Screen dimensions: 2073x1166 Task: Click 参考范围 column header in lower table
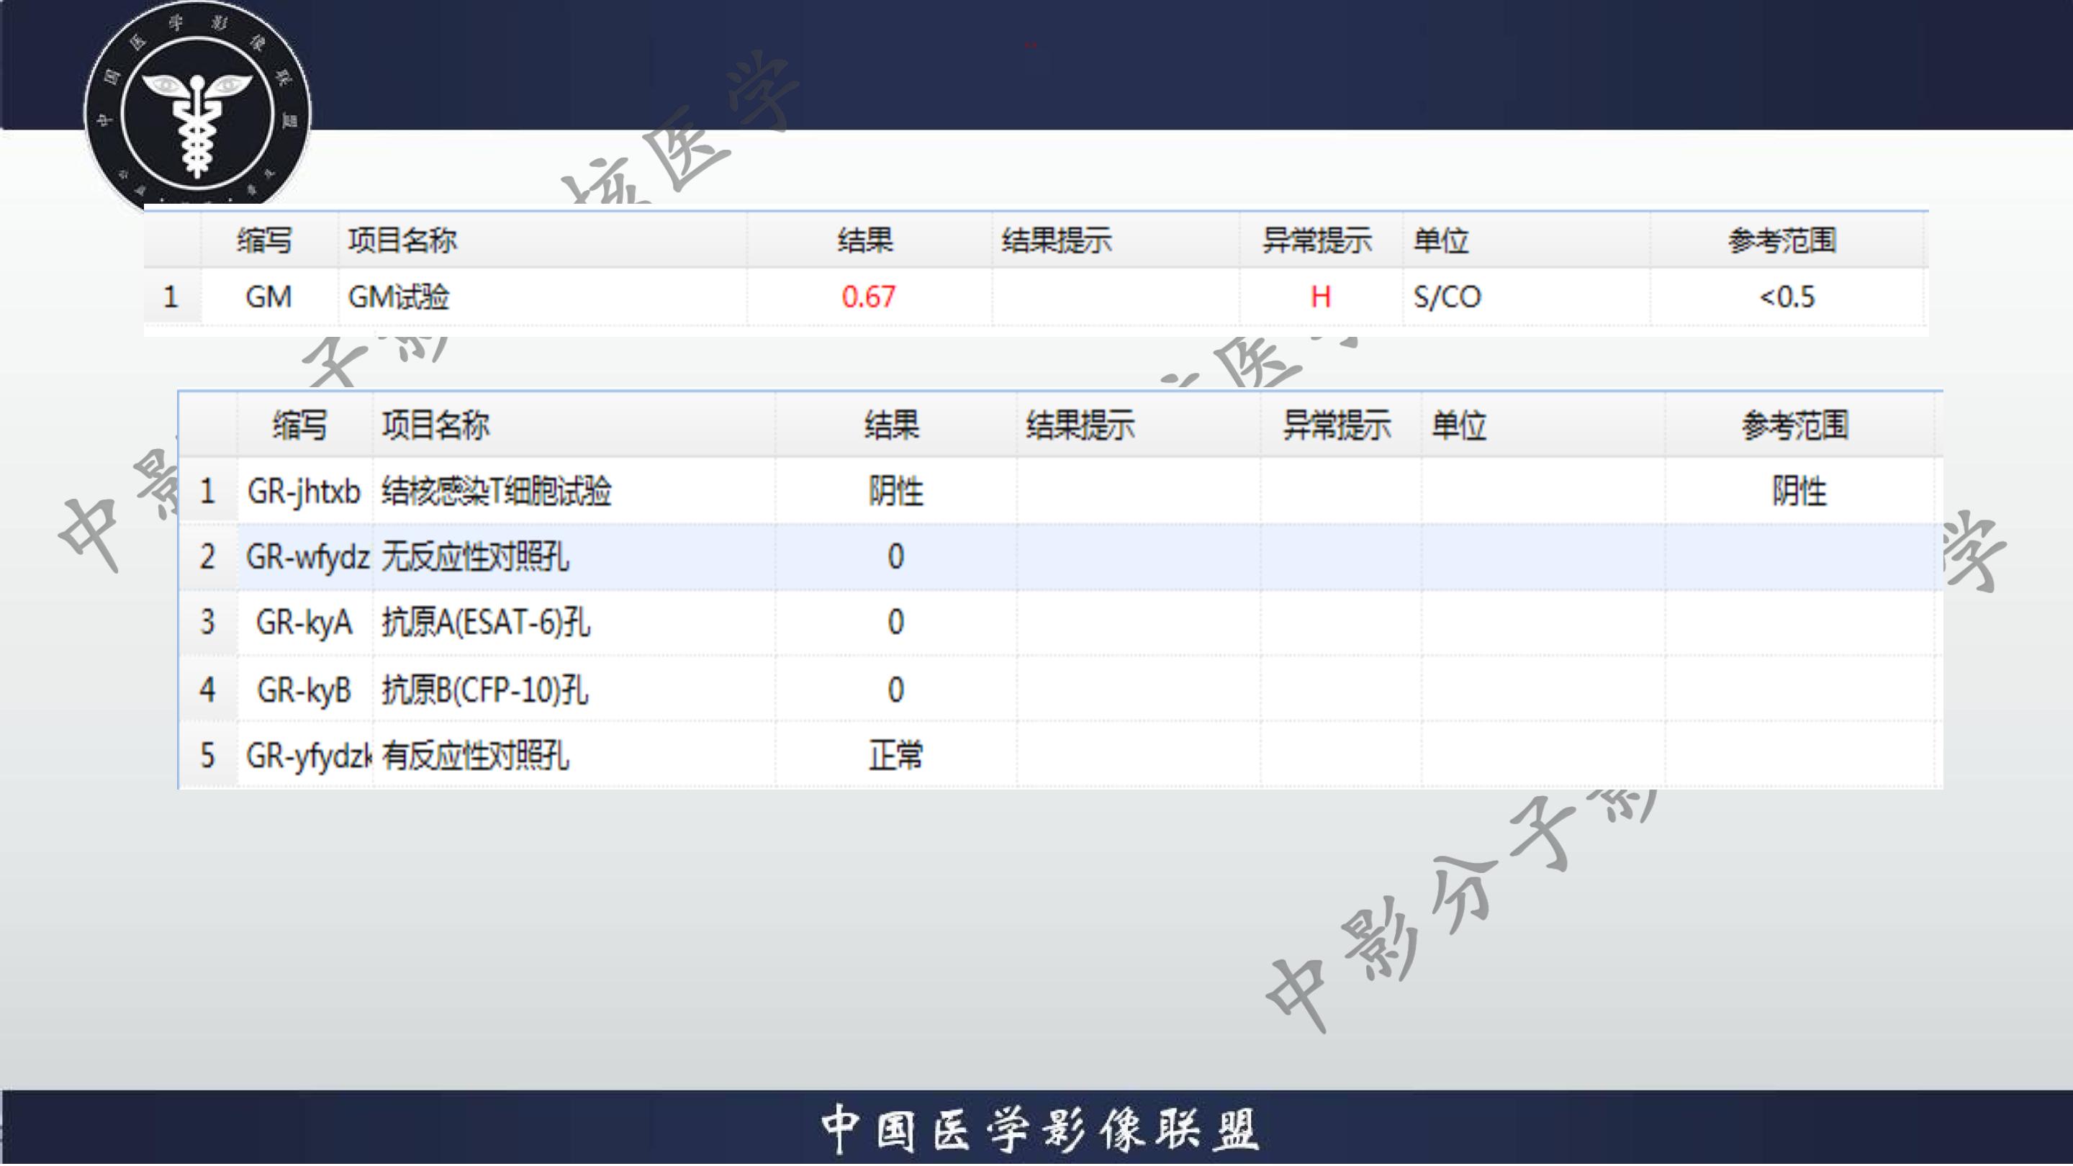(x=1795, y=425)
